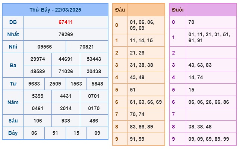Select Nhì prize number 09566

click(x=45, y=47)
